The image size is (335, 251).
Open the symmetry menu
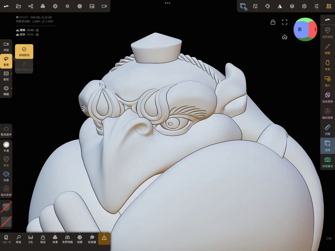click(x=280, y=6)
